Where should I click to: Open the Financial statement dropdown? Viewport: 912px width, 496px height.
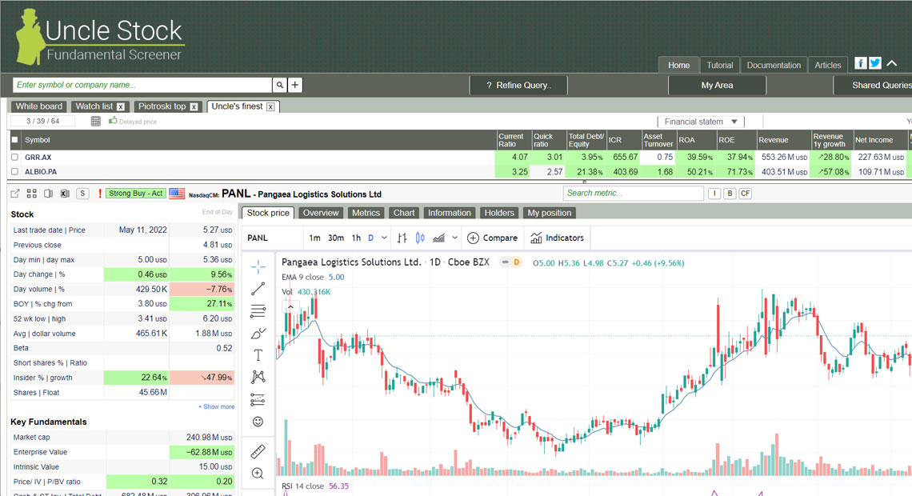[x=700, y=121]
